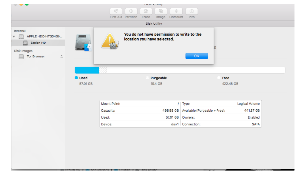Click the warning icon in the alert
303x178 pixels.
(110, 41)
